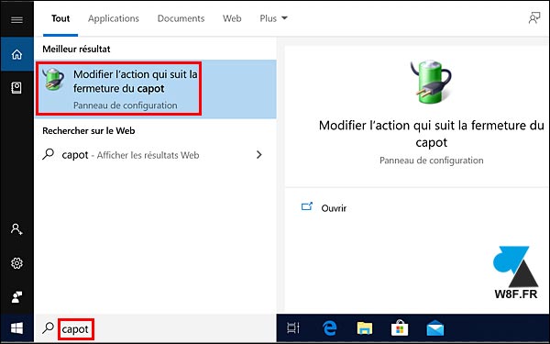Screen dimensions: 550x344
Task: Click preview title Modifier l'action fermeture du capot
Action: coord(432,134)
